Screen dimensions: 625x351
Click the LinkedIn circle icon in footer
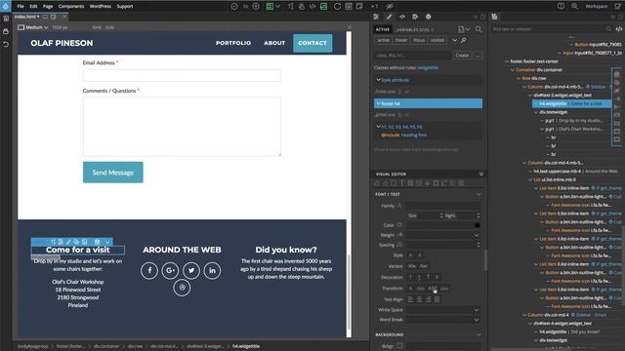tap(212, 271)
